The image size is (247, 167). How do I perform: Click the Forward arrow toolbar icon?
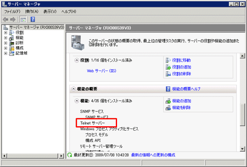(x=13, y=19)
